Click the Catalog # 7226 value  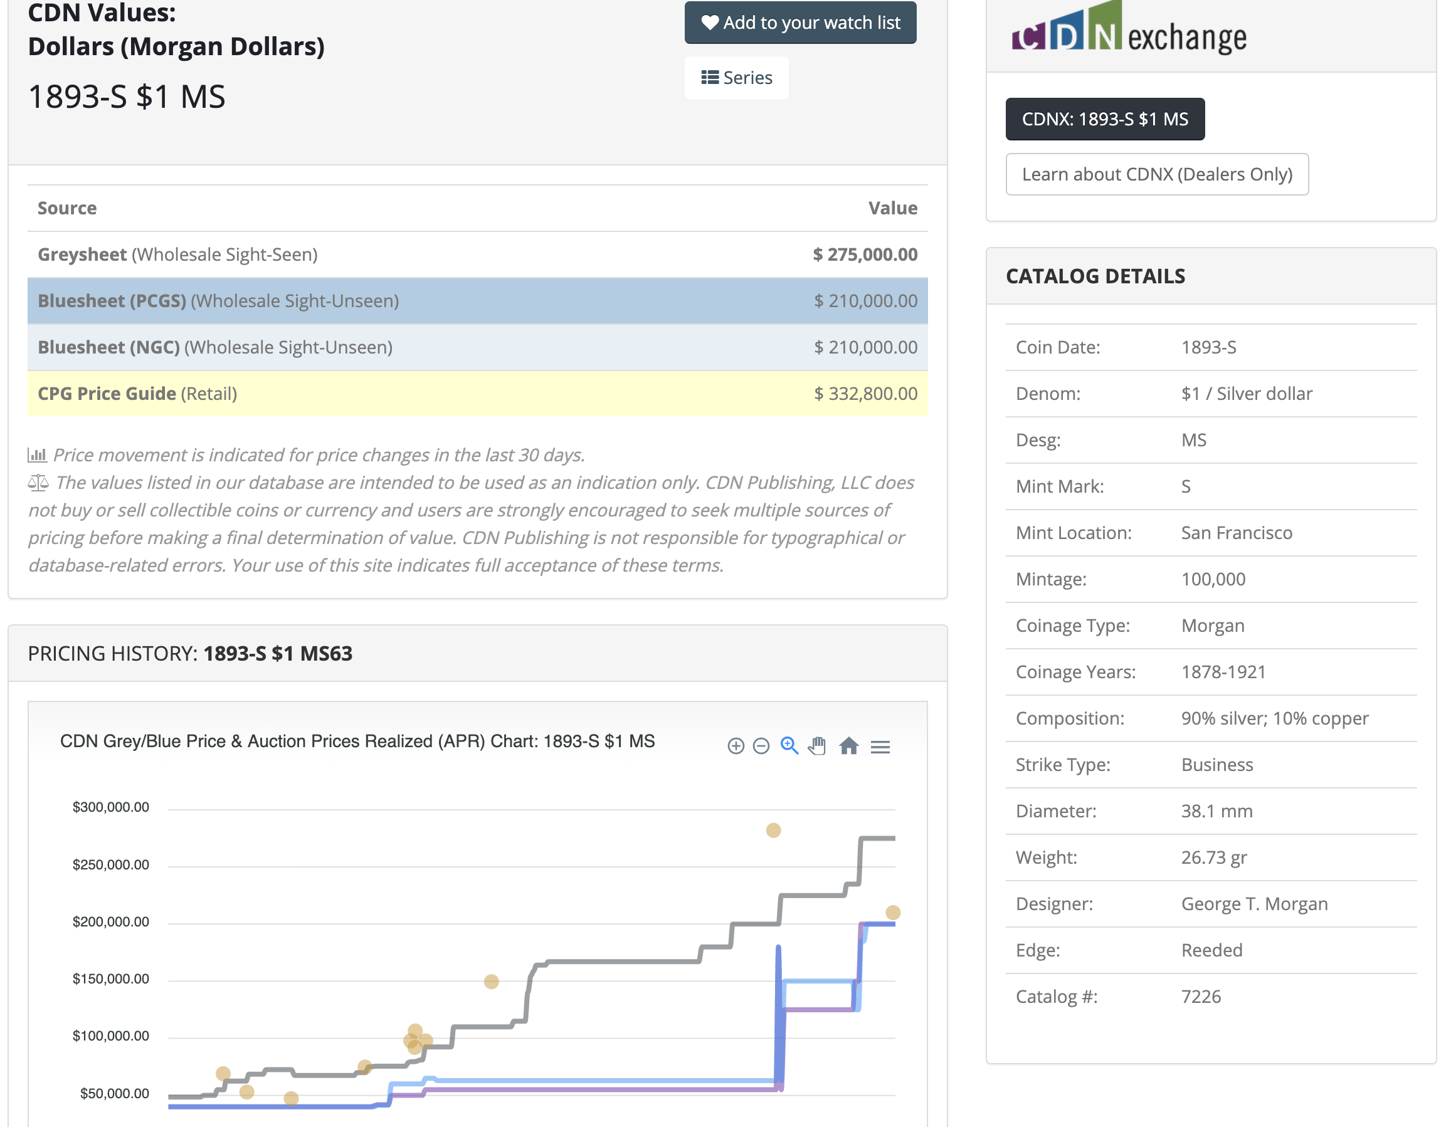(x=1201, y=997)
